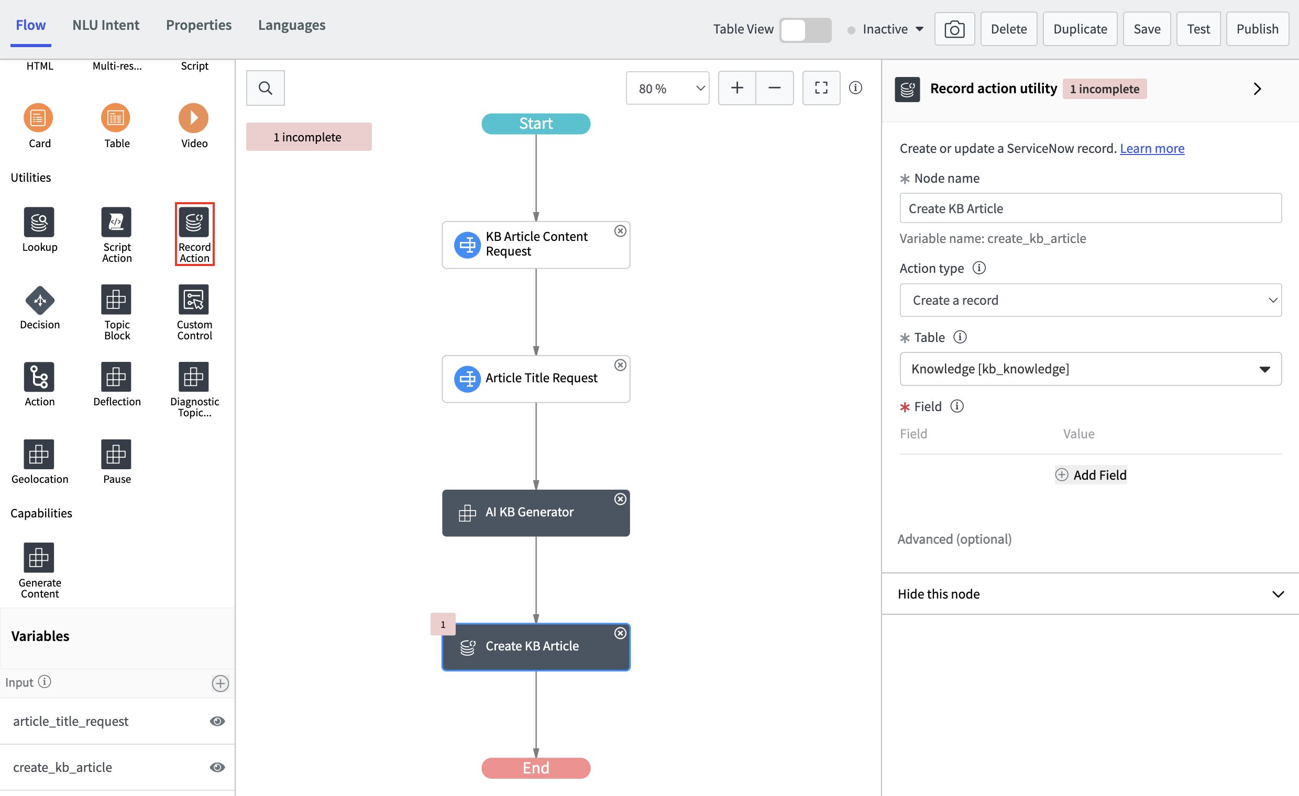Open the canvas search magnifier
This screenshot has width=1299, height=796.
coord(265,87)
